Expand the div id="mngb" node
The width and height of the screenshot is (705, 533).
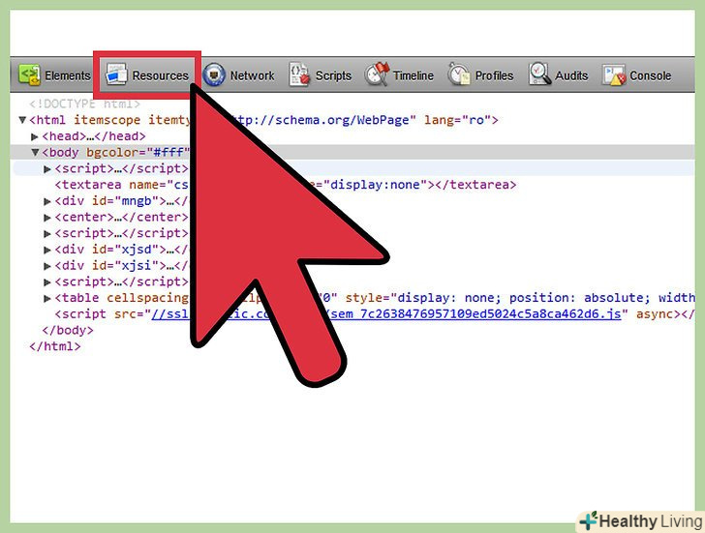pos(47,201)
